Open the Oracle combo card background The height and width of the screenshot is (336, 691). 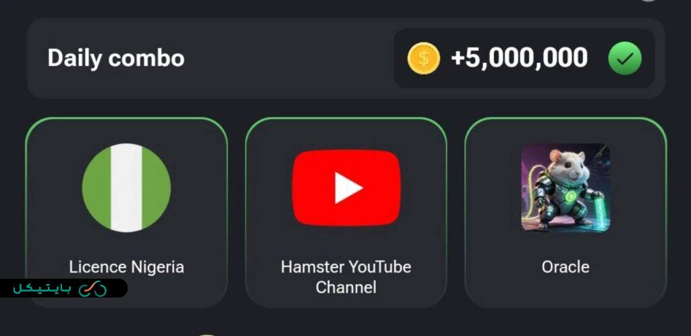566,213
